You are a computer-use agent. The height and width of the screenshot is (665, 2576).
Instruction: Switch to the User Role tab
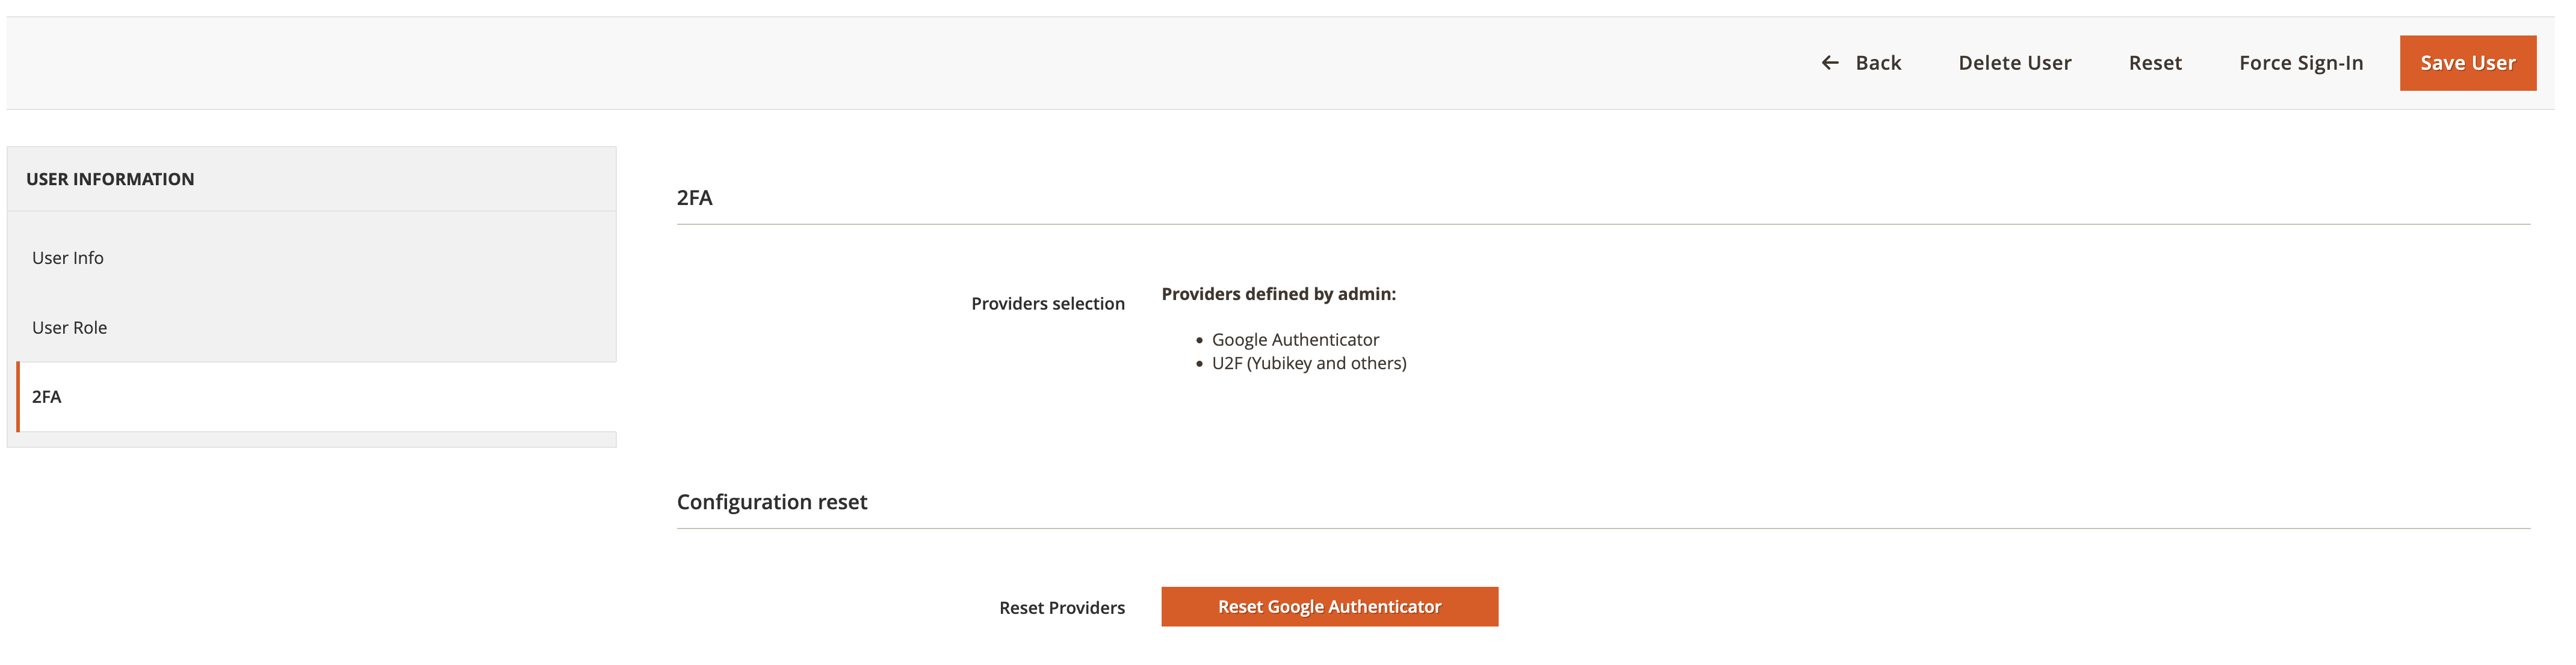pos(70,328)
